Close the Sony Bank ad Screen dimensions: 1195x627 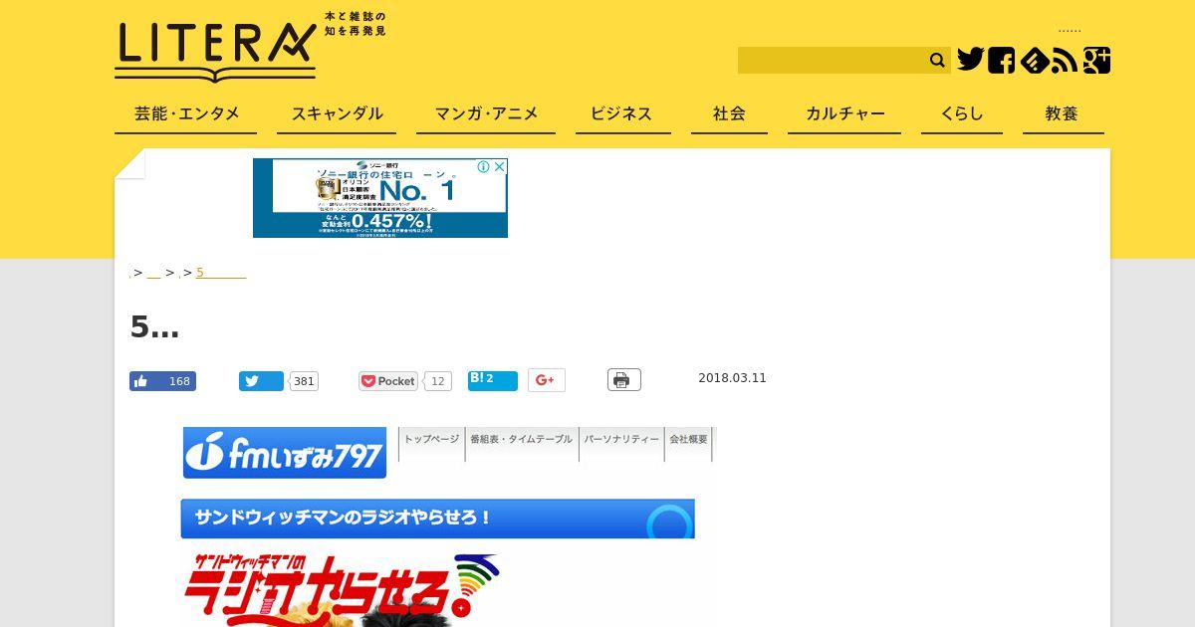[x=500, y=167]
